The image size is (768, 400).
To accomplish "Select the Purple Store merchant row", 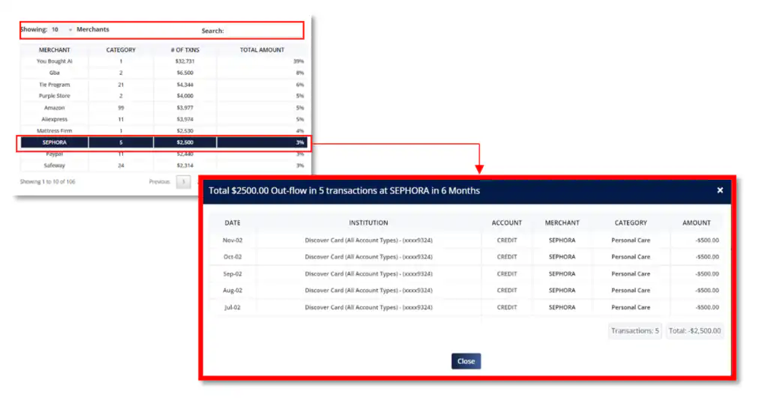I will pos(163,96).
